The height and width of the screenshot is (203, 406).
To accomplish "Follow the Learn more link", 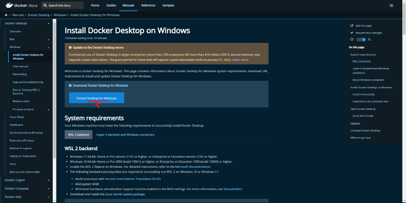I will click(x=240, y=60).
